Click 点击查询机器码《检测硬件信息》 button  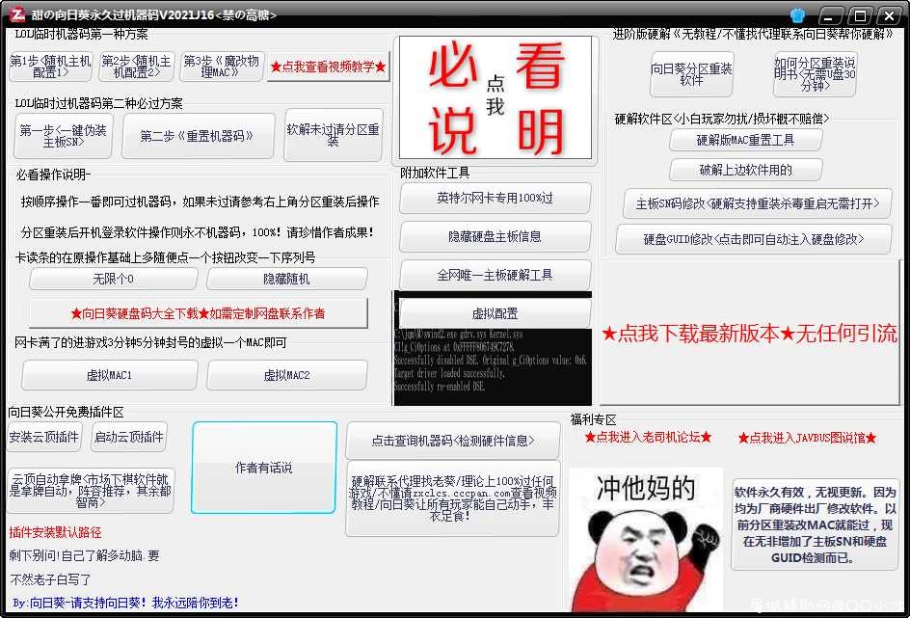453,441
